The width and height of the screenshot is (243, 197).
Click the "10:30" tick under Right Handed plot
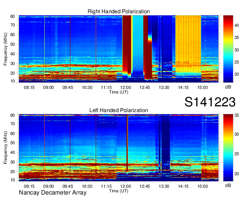click(x=87, y=87)
